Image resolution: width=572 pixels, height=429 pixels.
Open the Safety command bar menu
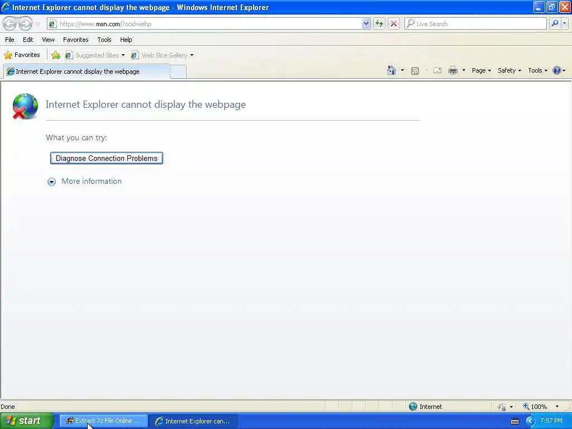509,70
